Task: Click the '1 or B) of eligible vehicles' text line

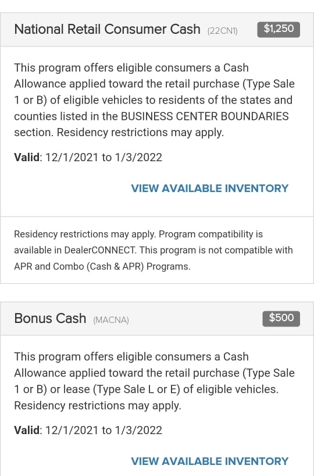Action: 153,100
